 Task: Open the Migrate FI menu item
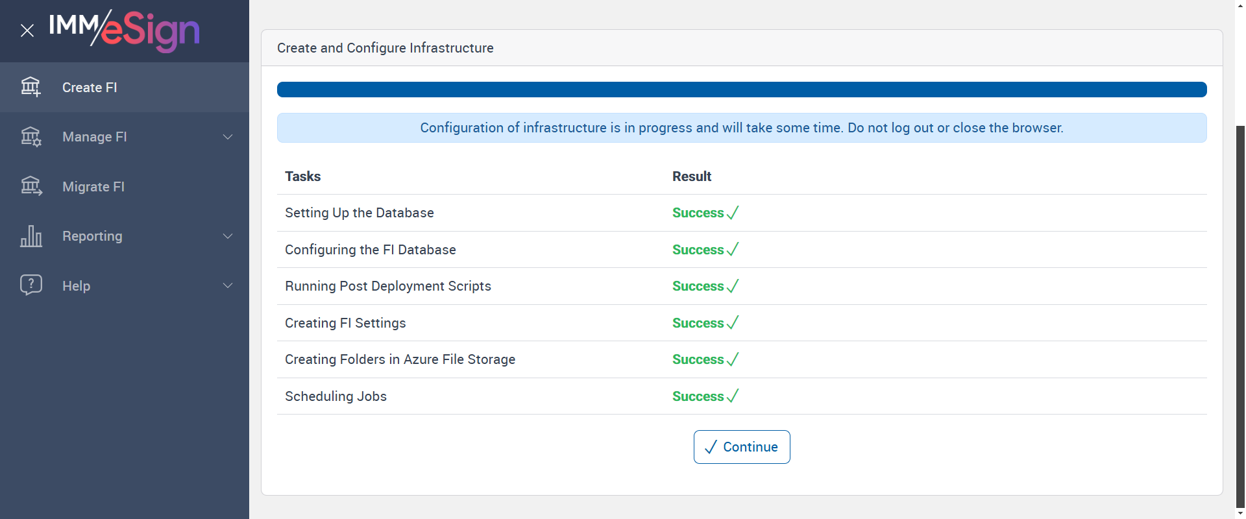93,187
